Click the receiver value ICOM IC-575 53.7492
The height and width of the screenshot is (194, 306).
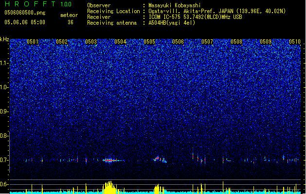[195, 17]
